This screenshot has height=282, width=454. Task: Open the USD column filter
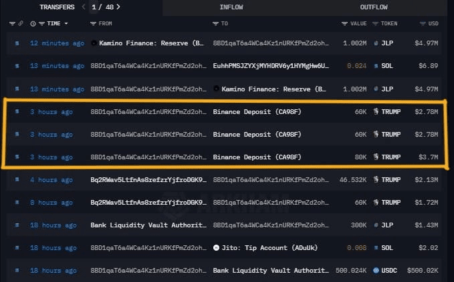click(423, 24)
